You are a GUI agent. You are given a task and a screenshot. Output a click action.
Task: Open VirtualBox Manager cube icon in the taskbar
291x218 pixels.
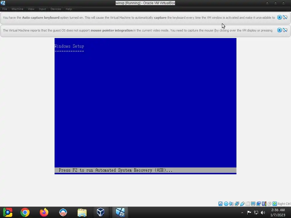point(100,212)
